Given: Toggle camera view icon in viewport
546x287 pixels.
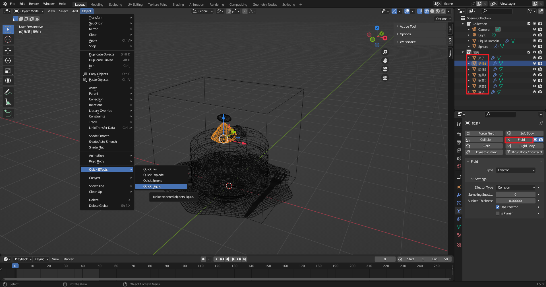Looking at the screenshot, I should coord(385,69).
